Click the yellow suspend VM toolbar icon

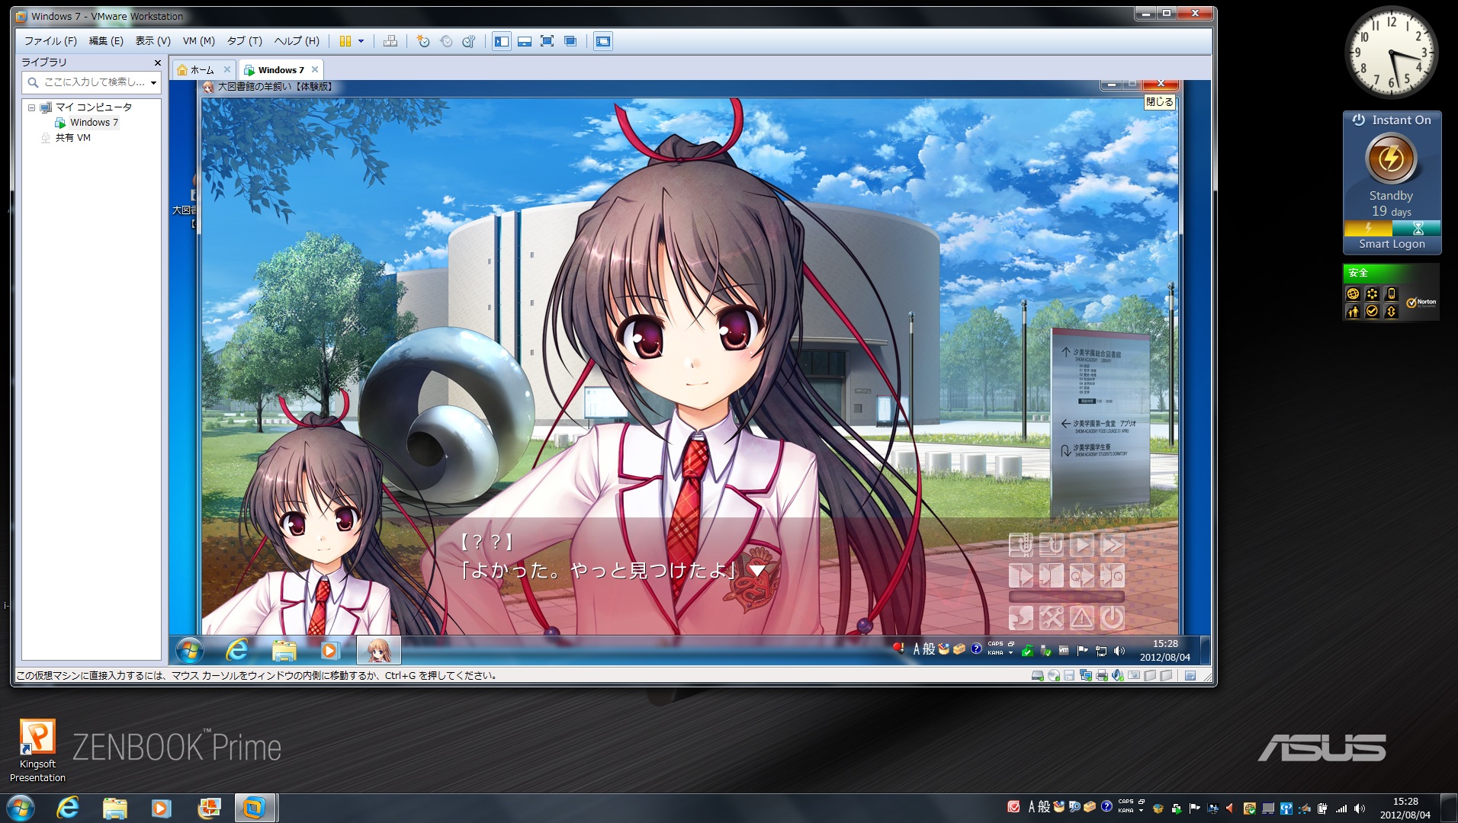[x=345, y=41]
